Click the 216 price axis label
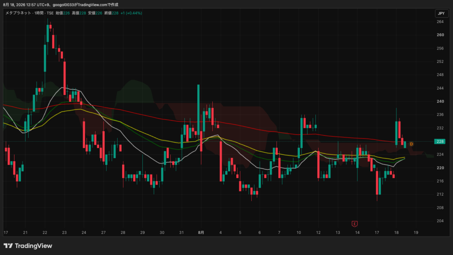 pos(440,181)
